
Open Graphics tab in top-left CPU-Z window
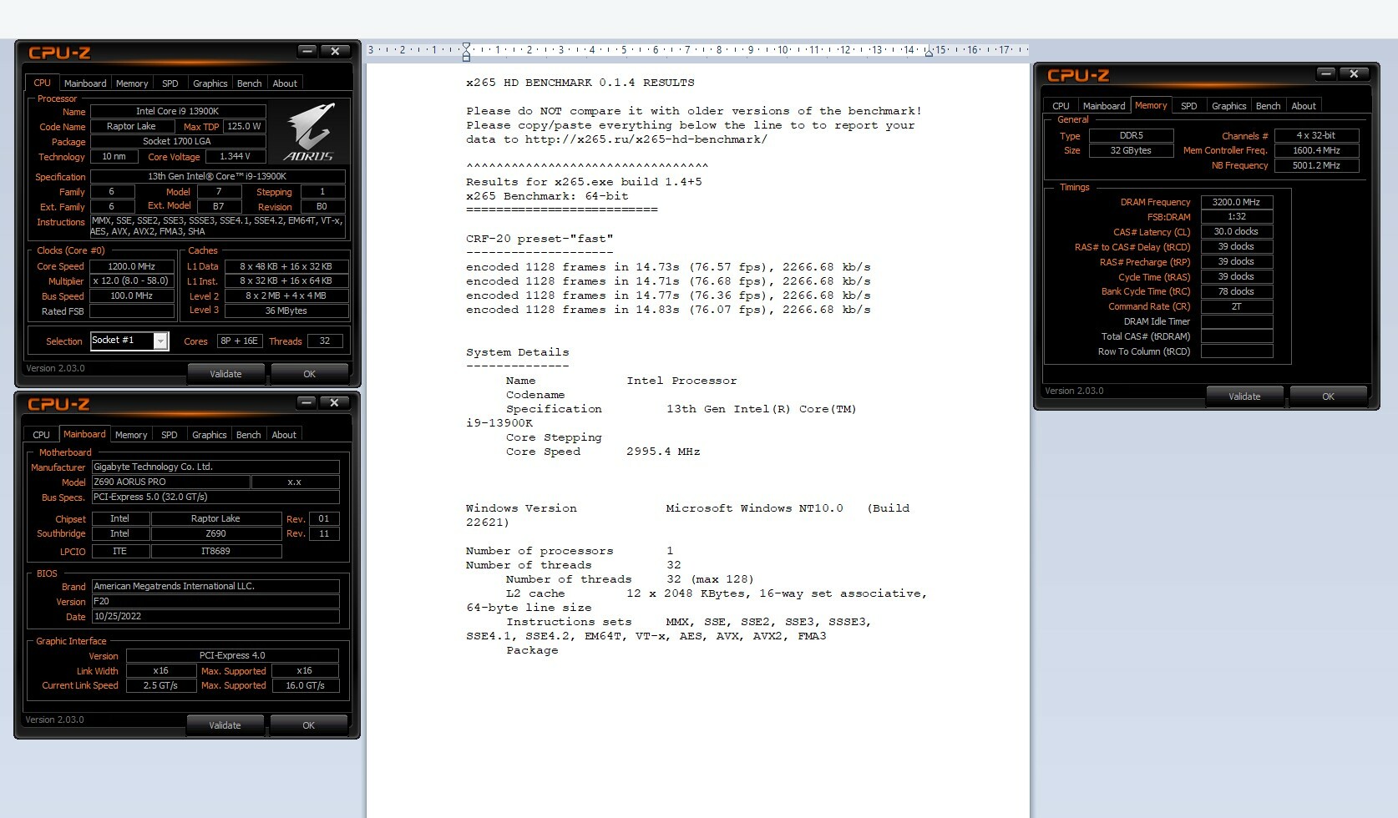(x=210, y=83)
